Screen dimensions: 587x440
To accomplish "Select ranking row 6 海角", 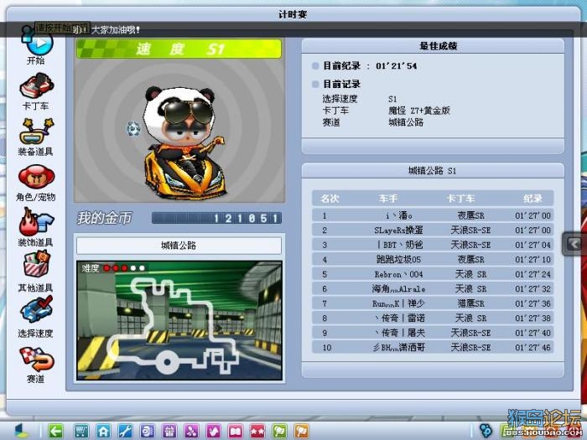I will (433, 289).
